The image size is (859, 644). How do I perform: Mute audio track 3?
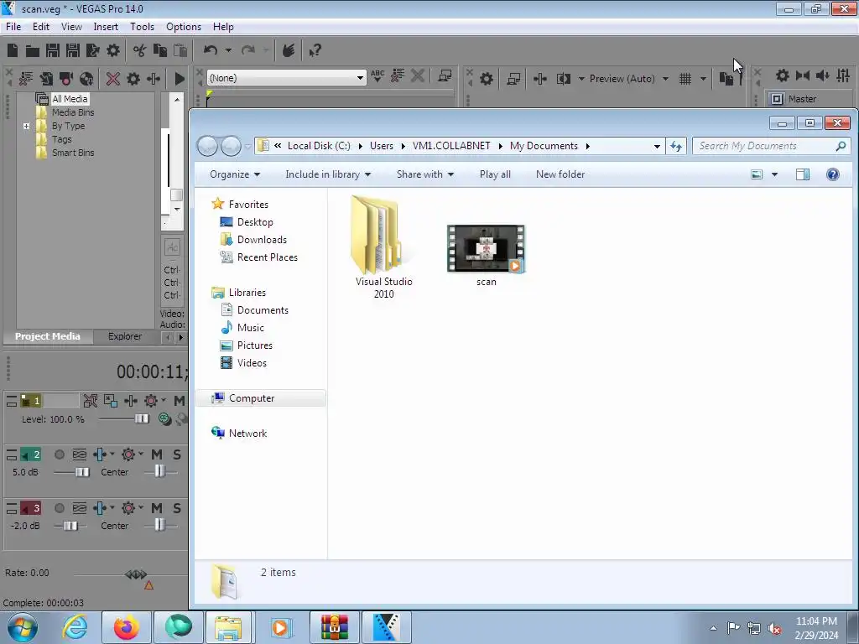pyautogui.click(x=157, y=508)
